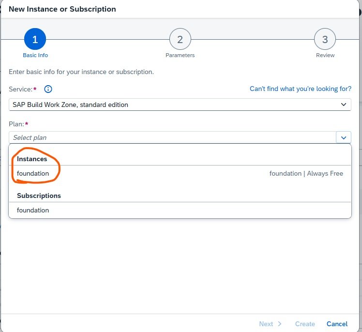Click the chevron arrow next to Next
This screenshot has height=332, width=362.
point(280,324)
